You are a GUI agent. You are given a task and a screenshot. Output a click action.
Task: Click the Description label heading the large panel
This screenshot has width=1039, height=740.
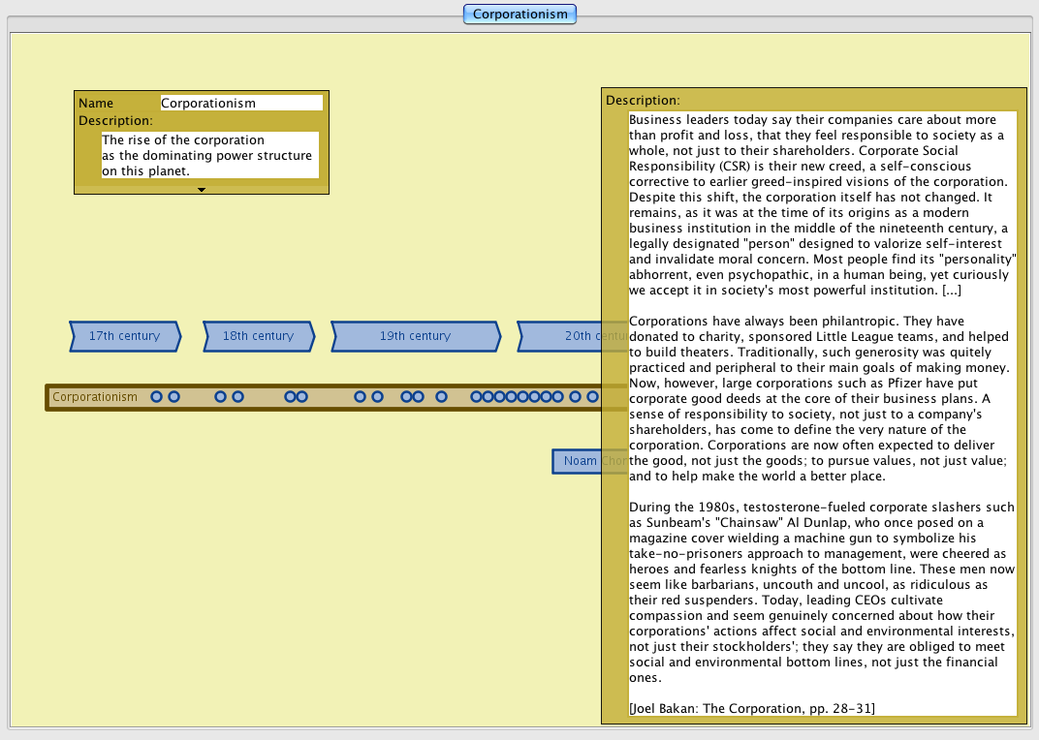[x=643, y=100]
